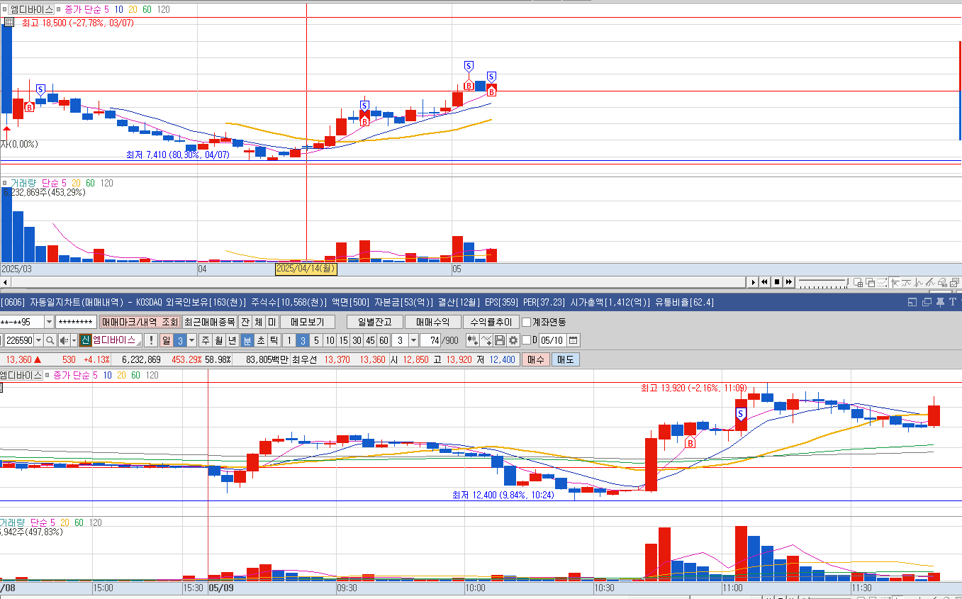Select the 60 minute interval button

tap(384, 340)
